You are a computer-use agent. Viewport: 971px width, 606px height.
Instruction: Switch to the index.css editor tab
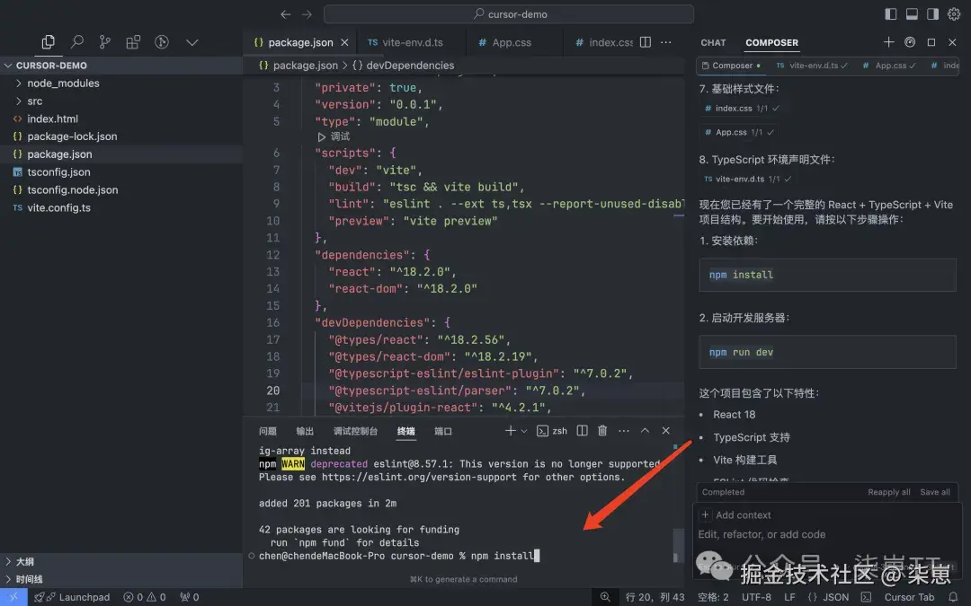[603, 43]
